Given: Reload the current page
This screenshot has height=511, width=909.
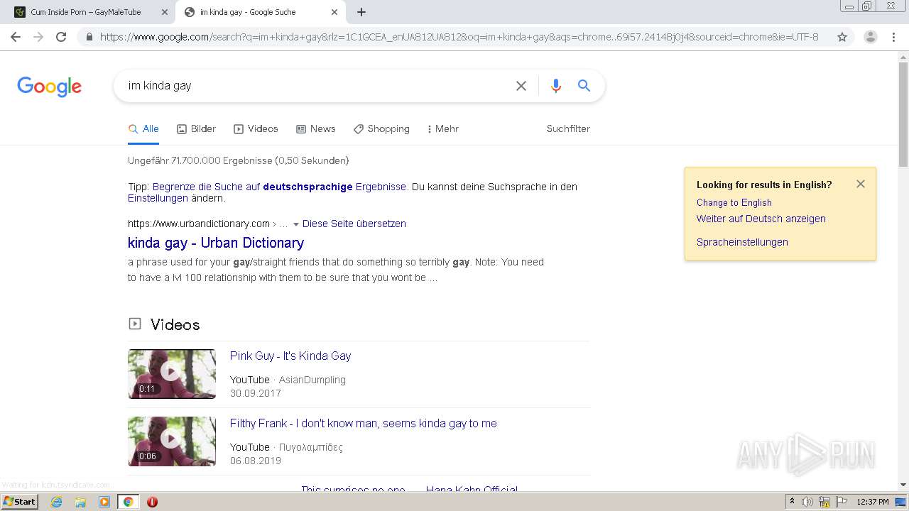Looking at the screenshot, I should (x=61, y=37).
